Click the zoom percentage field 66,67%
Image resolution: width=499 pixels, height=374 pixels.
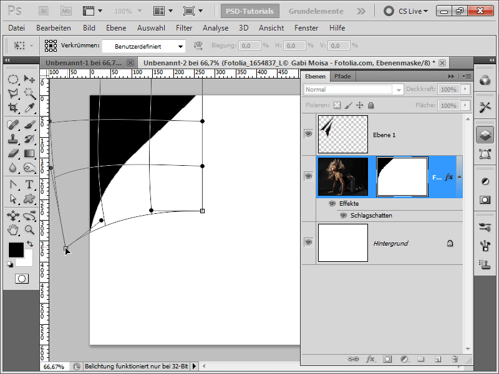[x=54, y=367]
